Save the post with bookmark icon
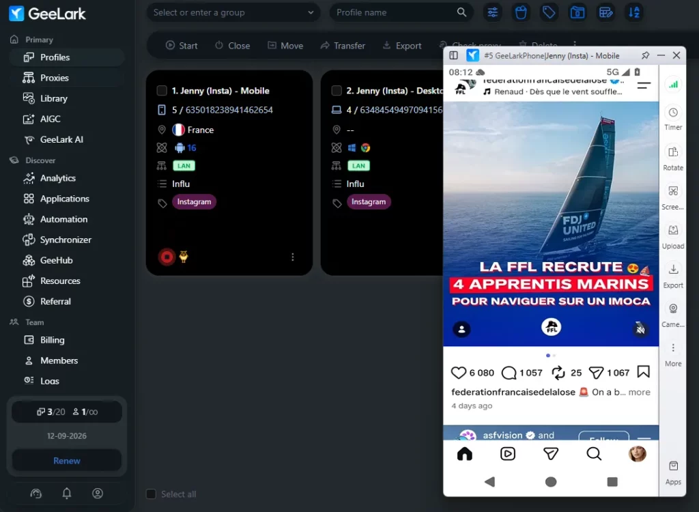This screenshot has height=512, width=699. pyautogui.click(x=643, y=372)
